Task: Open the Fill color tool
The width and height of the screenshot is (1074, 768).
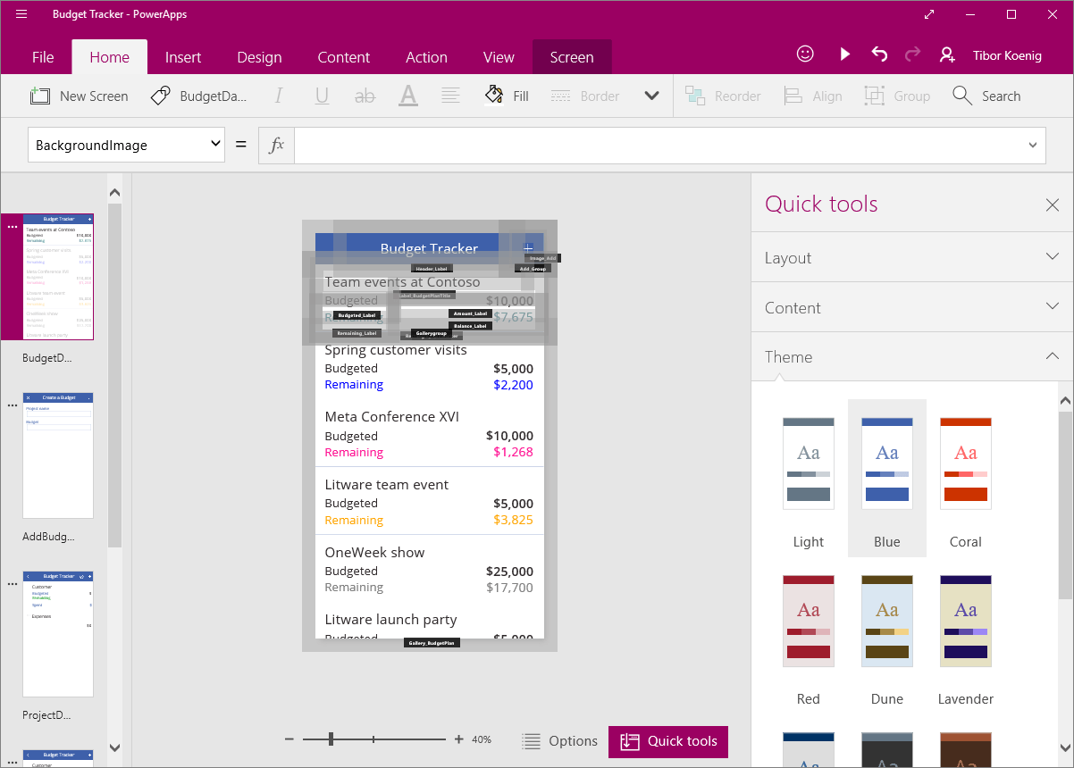Action: click(507, 96)
